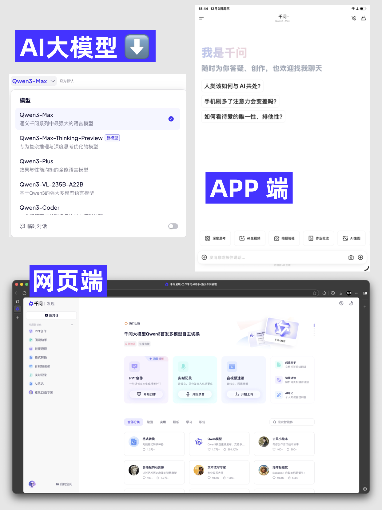Image resolution: width=382 pixels, height=510 pixels.
Task: Open browser history clock icon
Action: 333,293
